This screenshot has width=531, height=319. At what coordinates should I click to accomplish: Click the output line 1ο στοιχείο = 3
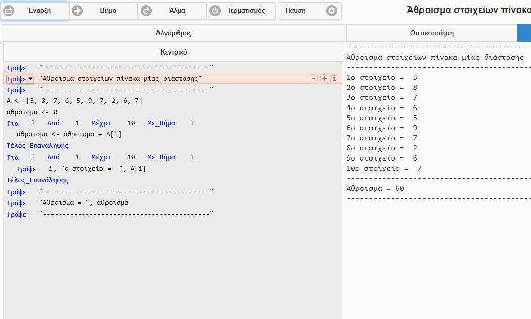click(382, 78)
